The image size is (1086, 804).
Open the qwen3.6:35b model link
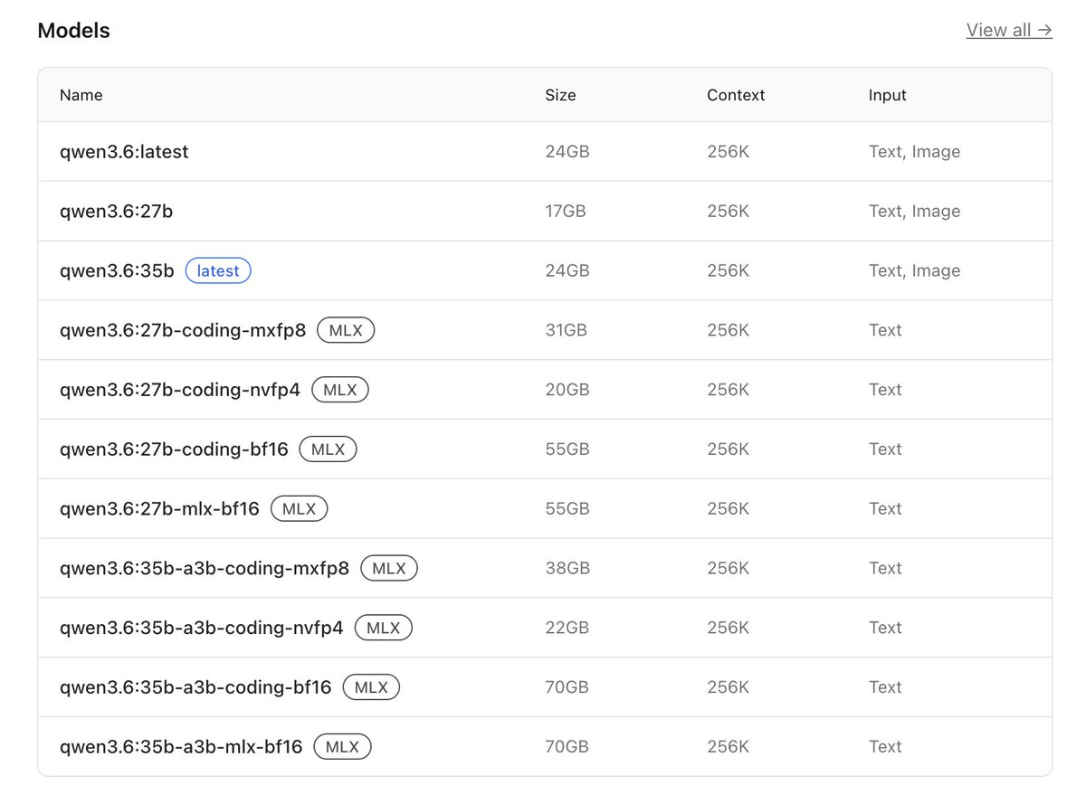117,270
